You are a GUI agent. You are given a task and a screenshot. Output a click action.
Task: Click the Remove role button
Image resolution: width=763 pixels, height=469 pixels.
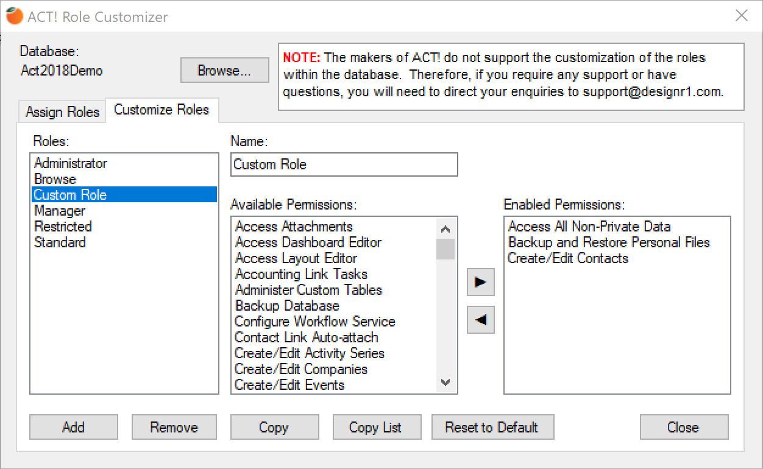coord(174,427)
